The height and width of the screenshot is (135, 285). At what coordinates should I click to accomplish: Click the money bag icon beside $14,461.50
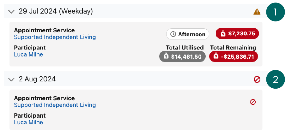tap(166, 57)
